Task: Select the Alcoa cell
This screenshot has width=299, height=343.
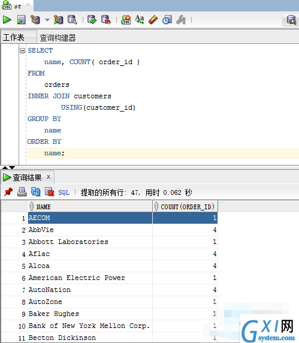Action: click(90, 266)
